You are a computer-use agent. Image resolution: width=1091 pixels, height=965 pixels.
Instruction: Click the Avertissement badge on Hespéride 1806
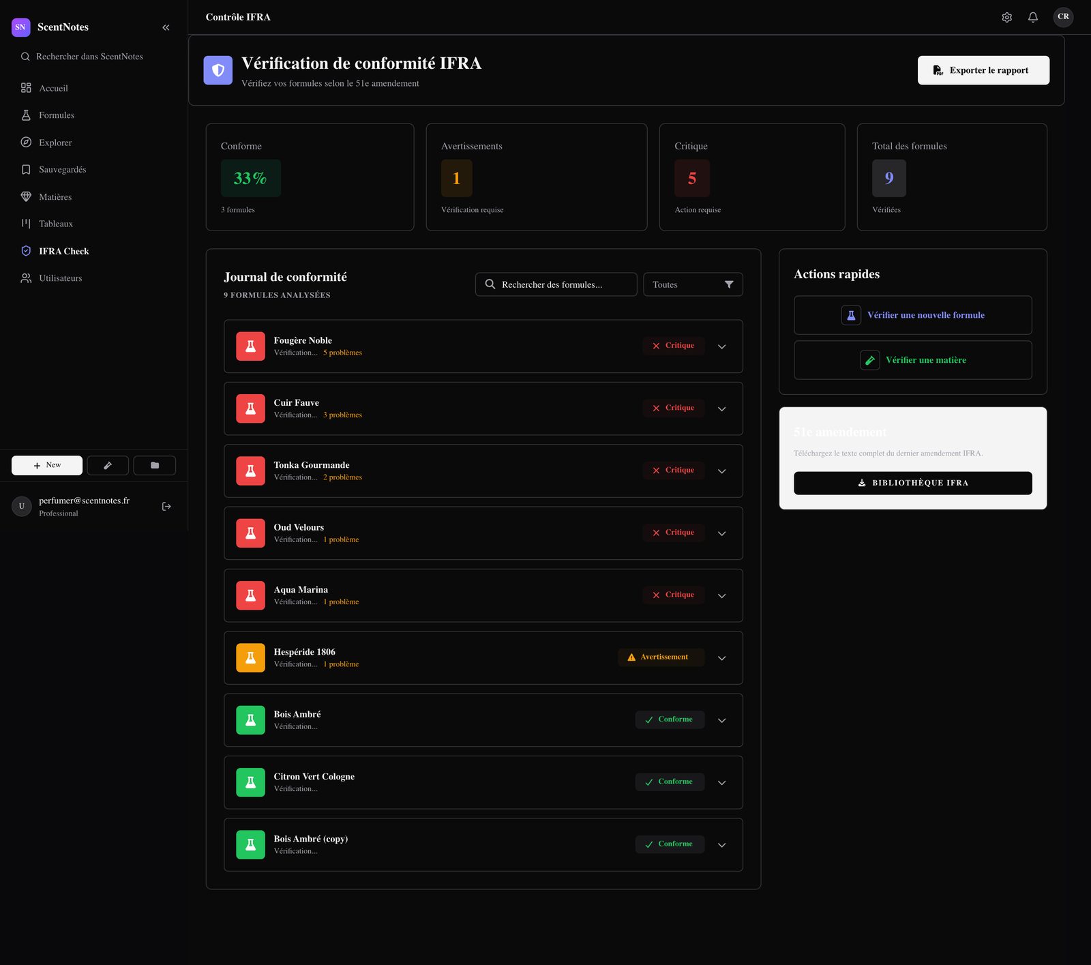[x=661, y=657]
